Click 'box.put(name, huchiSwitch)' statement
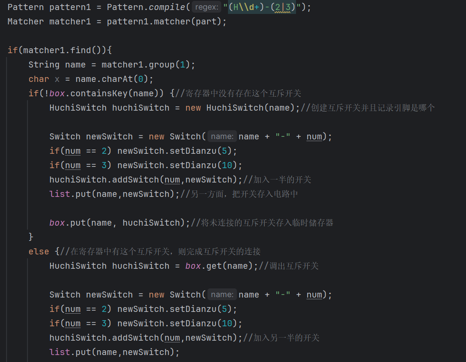The width and height of the screenshot is (466, 362). click(119, 223)
